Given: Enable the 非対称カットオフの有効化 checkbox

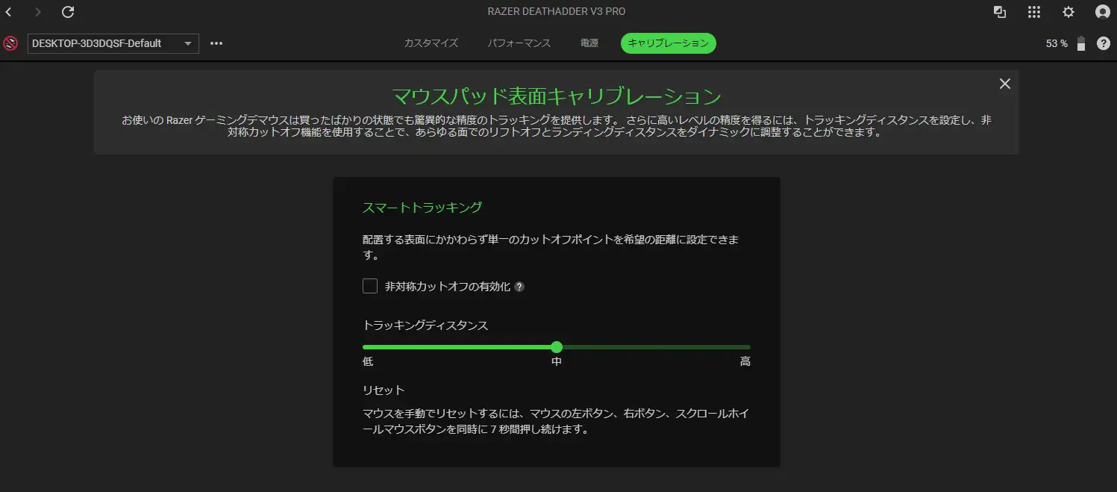Looking at the screenshot, I should click(370, 286).
